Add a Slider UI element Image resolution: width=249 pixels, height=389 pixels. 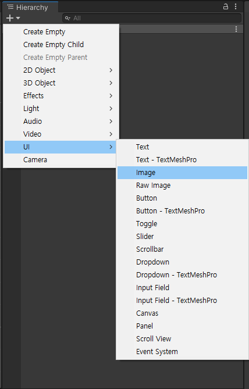click(x=183, y=237)
